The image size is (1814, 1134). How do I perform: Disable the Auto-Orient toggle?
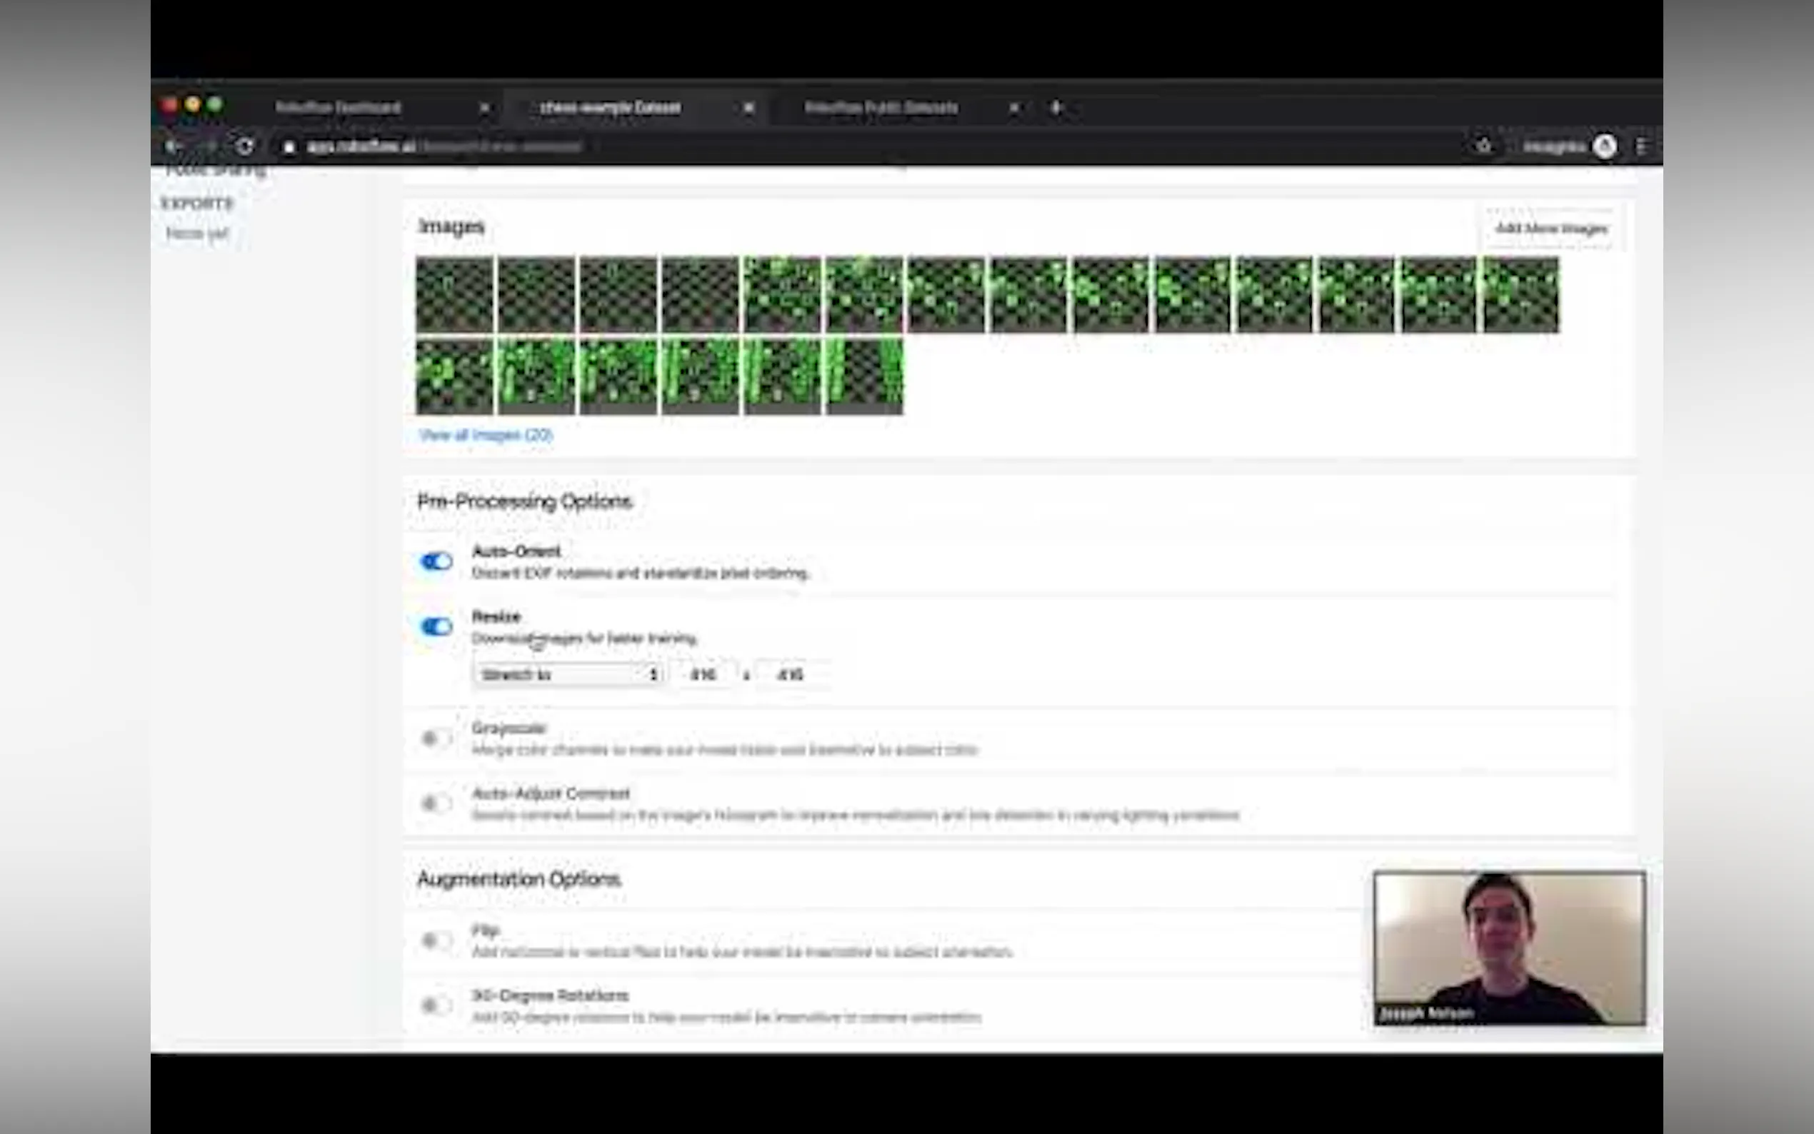click(436, 561)
